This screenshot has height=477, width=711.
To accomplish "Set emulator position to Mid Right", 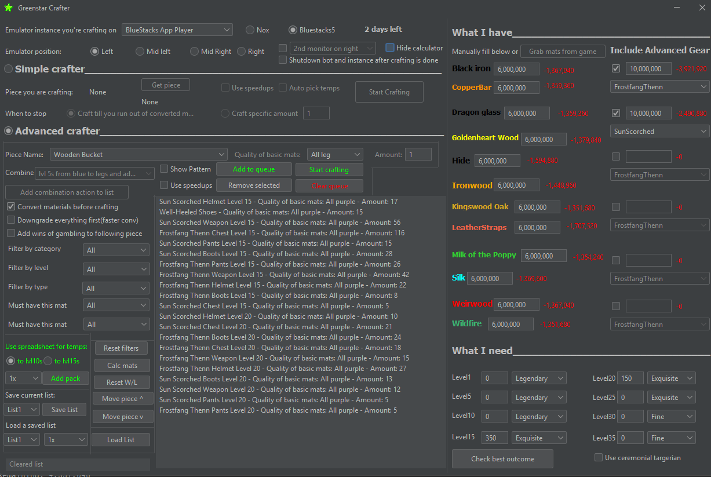I will tap(194, 51).
